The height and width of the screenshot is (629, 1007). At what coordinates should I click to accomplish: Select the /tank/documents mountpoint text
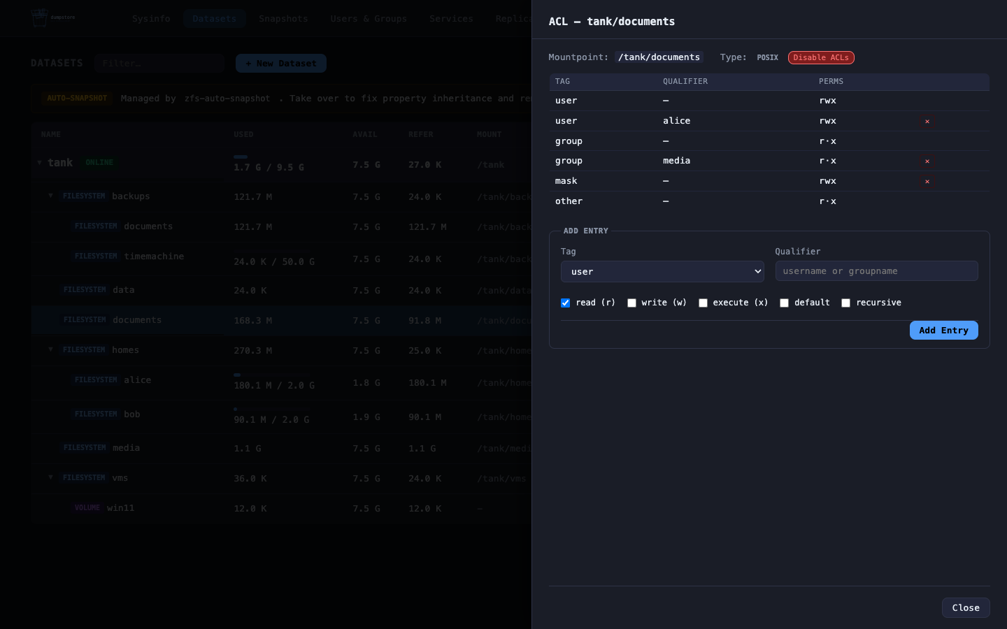(x=659, y=57)
